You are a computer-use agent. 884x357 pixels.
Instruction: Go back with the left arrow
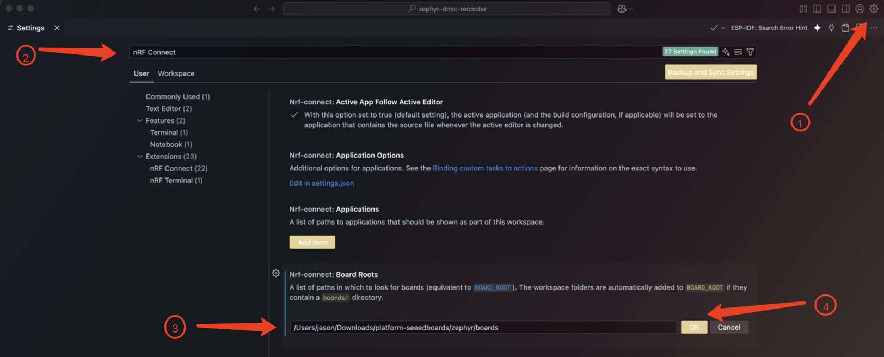pyautogui.click(x=257, y=9)
